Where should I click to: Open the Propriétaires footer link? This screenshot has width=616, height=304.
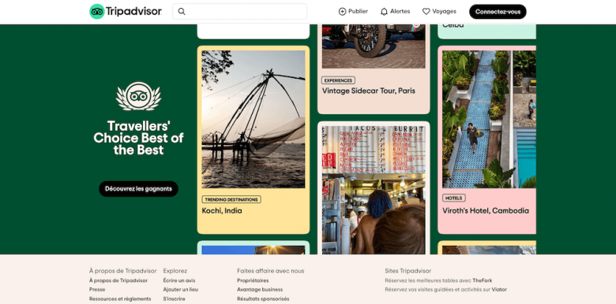(253, 280)
